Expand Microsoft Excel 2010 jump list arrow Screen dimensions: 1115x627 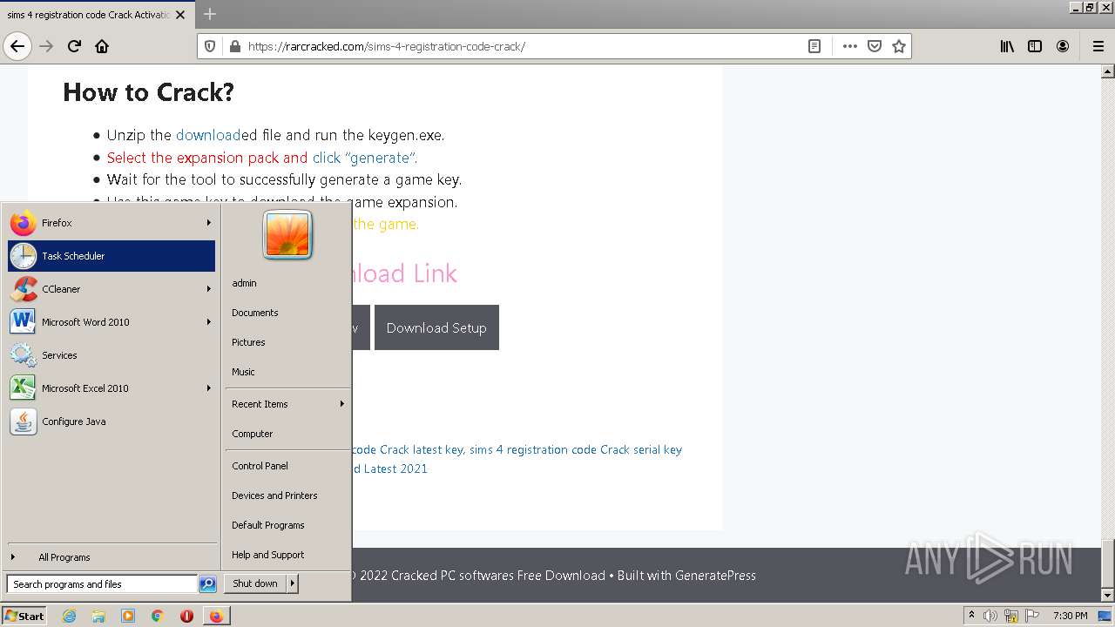pos(209,388)
